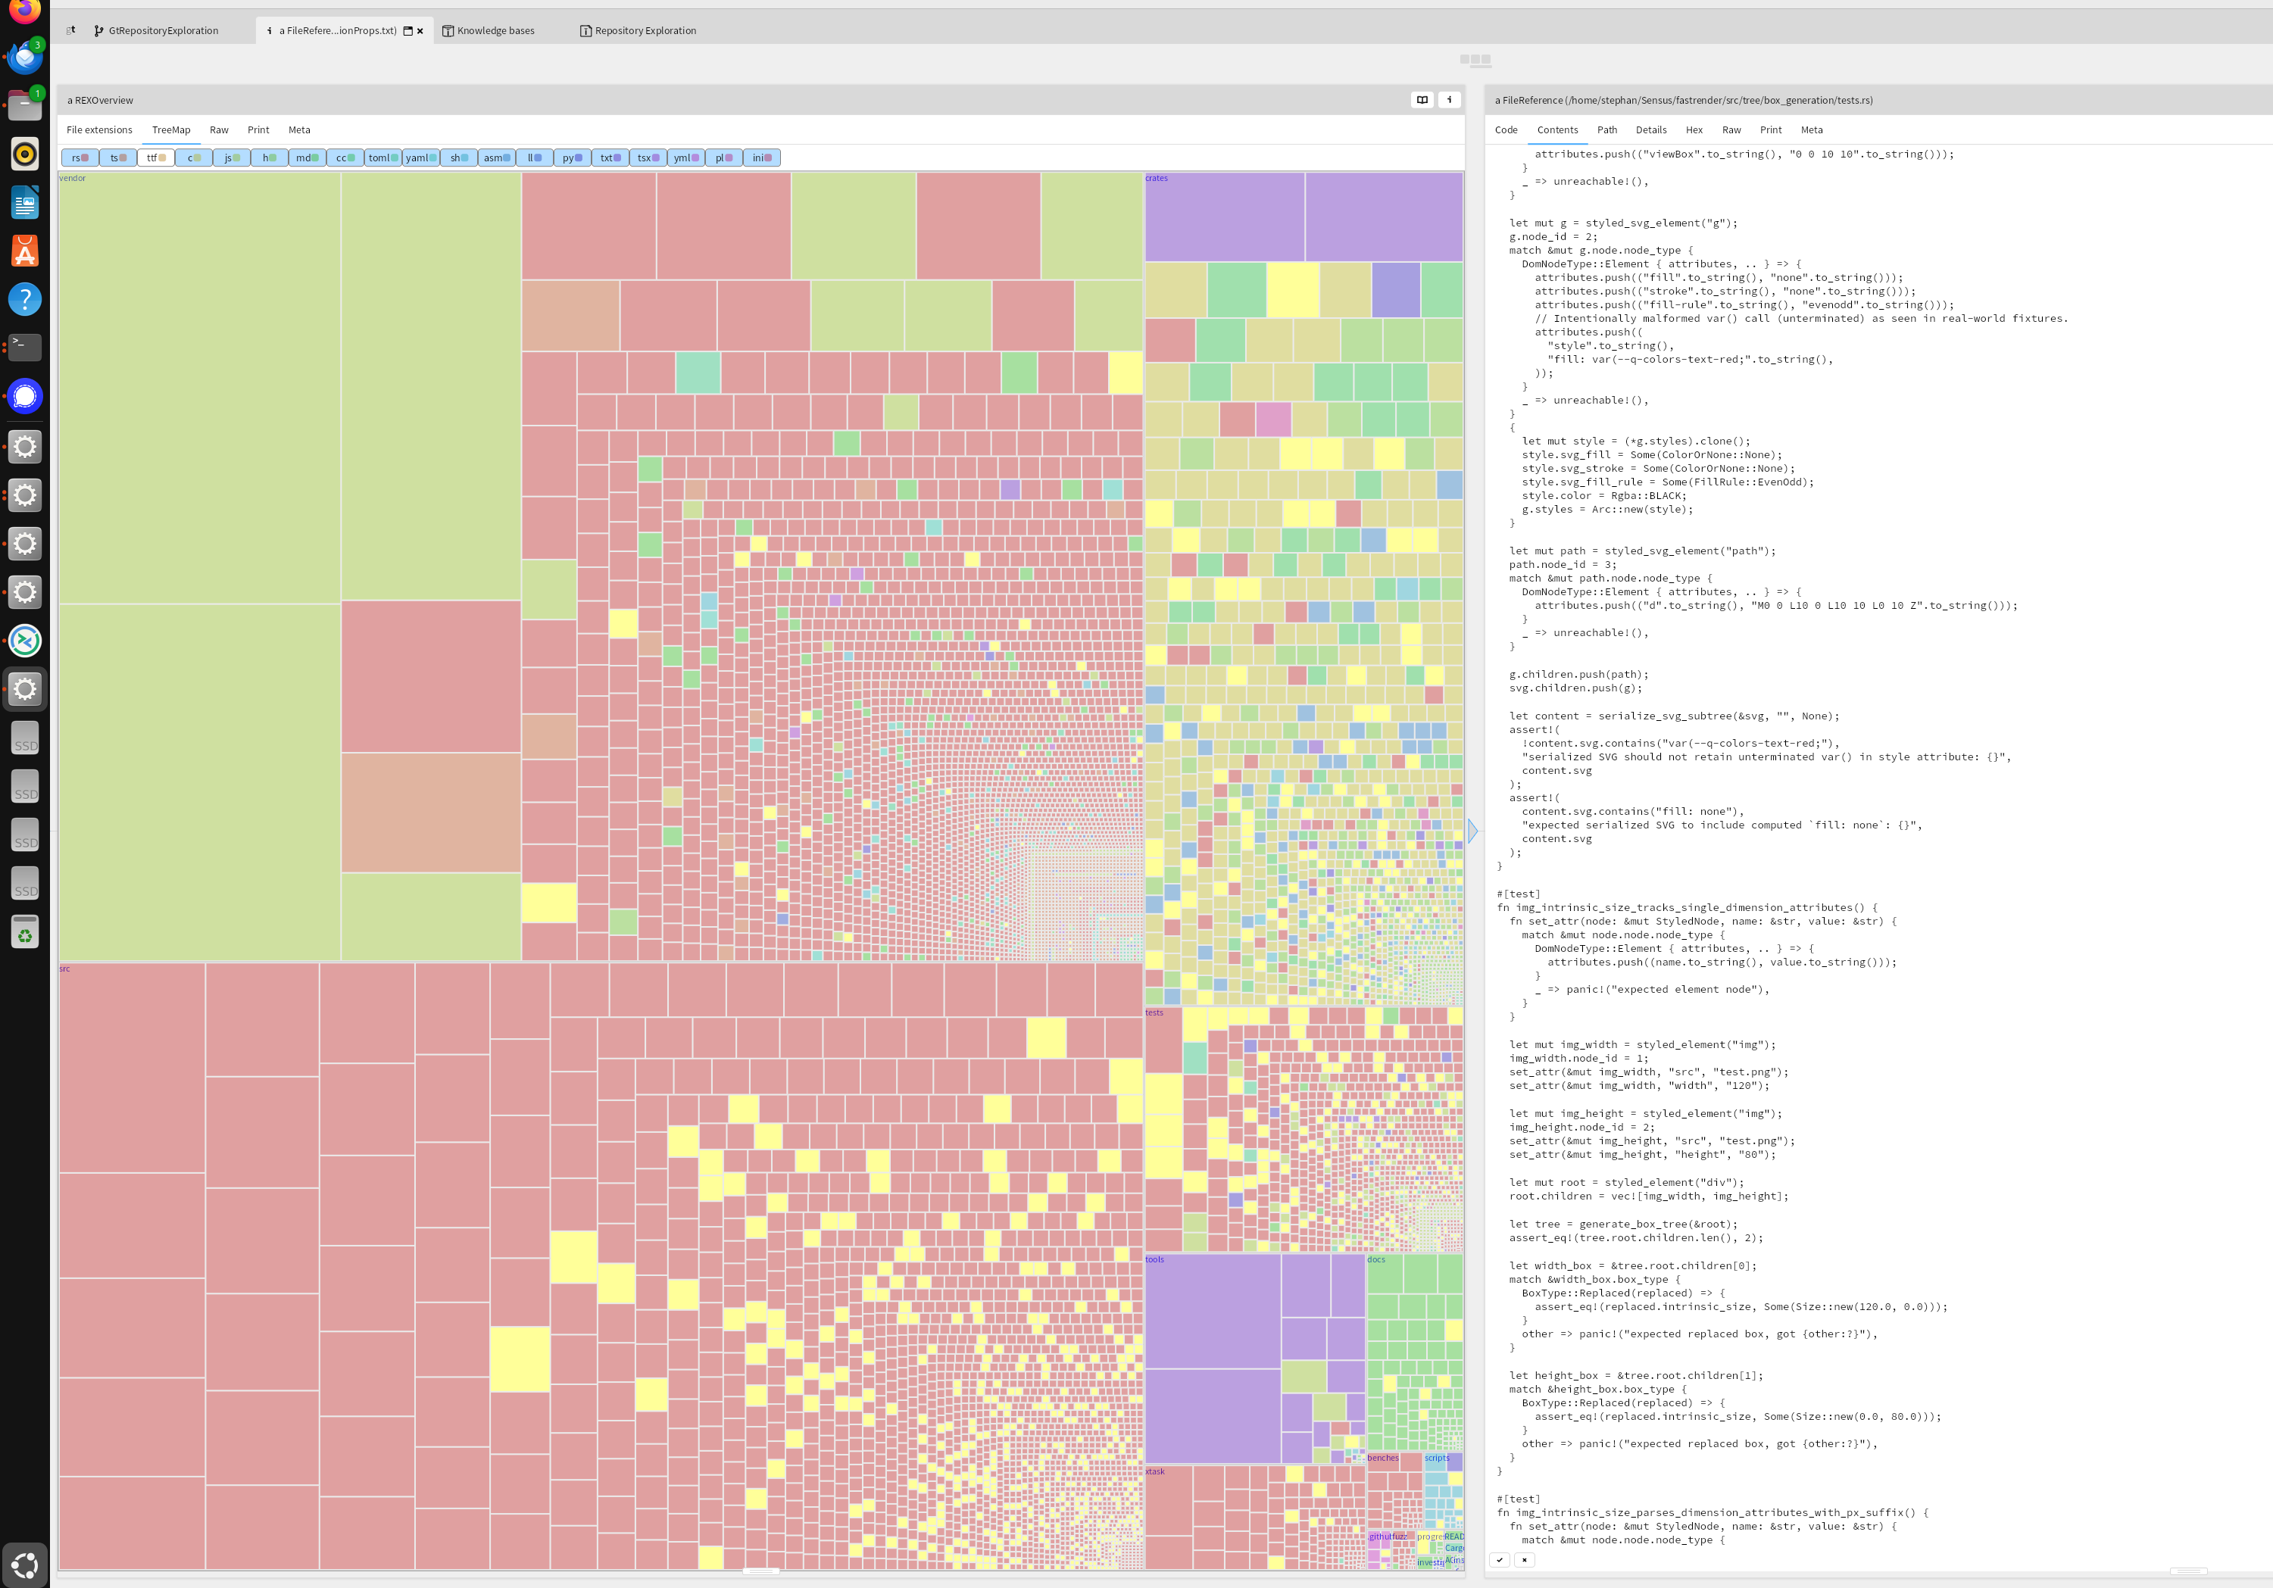Toggle the ttf file extension filter

[x=154, y=158]
